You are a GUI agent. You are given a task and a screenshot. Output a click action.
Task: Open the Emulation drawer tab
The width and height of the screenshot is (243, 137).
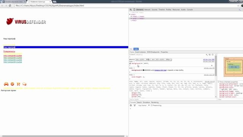coord(146,102)
